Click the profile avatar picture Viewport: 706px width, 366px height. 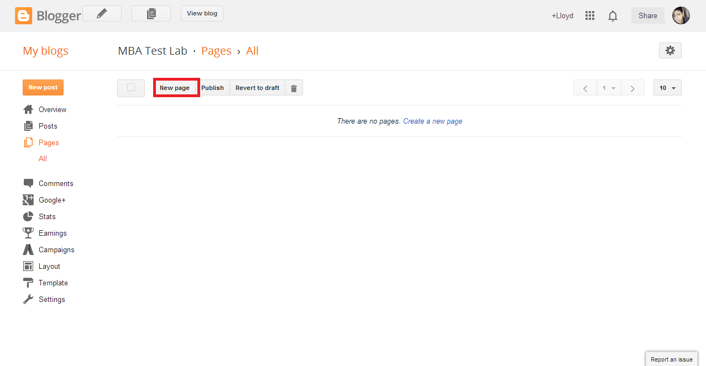[681, 15]
